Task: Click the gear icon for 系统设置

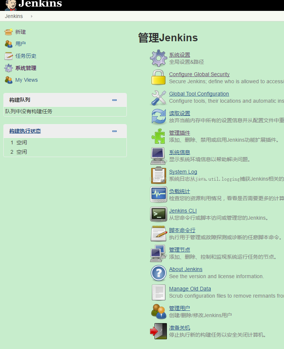Action: (158, 58)
